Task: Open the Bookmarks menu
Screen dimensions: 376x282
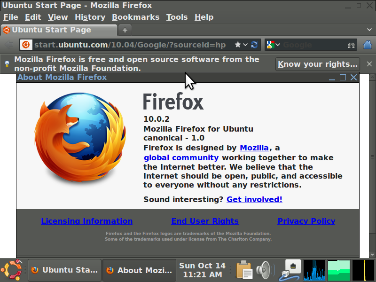Action: coord(135,17)
